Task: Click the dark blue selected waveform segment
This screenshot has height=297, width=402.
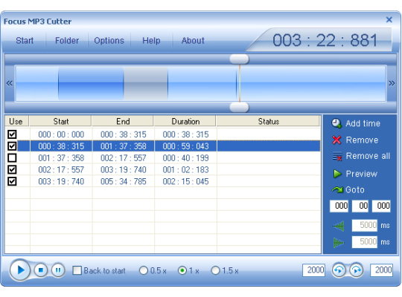Action: 91,83
